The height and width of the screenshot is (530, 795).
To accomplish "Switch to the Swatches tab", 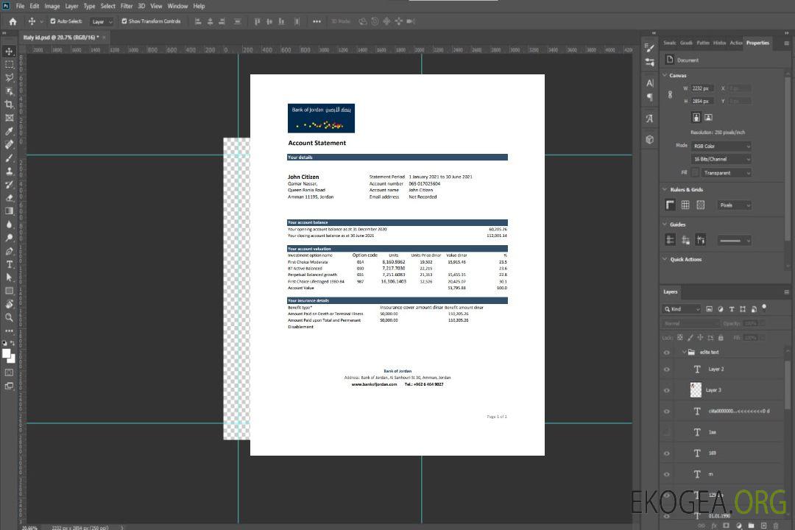I will (x=670, y=43).
